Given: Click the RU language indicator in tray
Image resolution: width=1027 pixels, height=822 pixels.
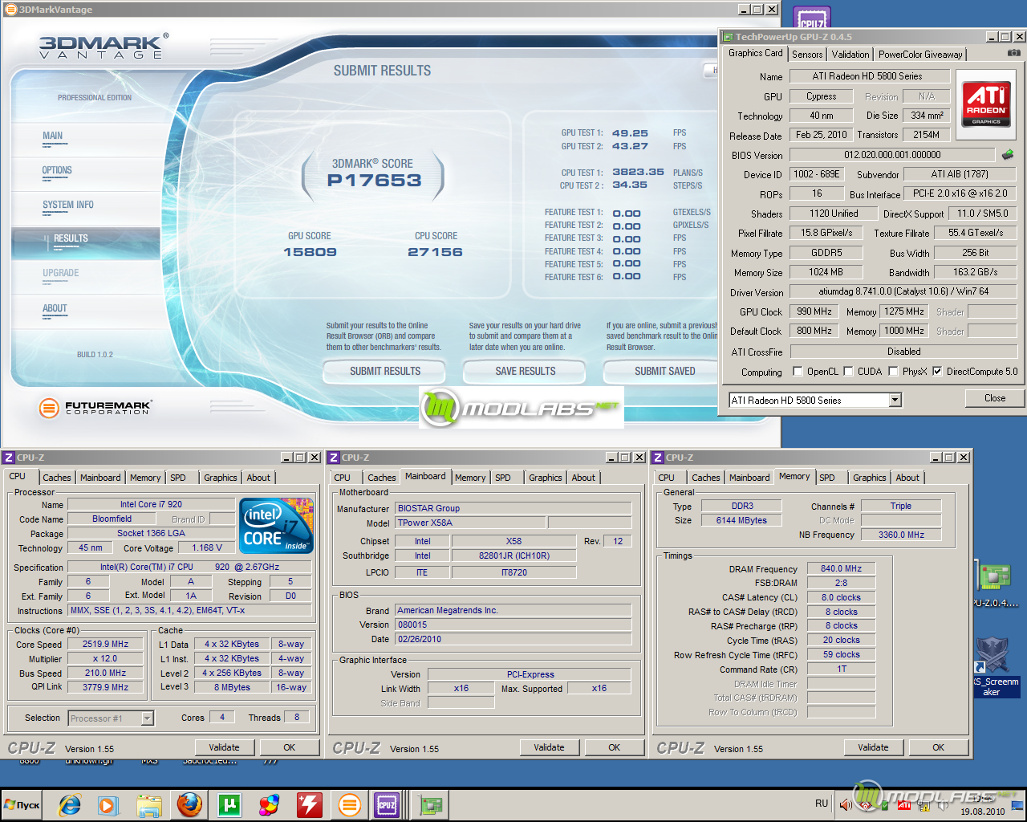Looking at the screenshot, I should (x=822, y=804).
